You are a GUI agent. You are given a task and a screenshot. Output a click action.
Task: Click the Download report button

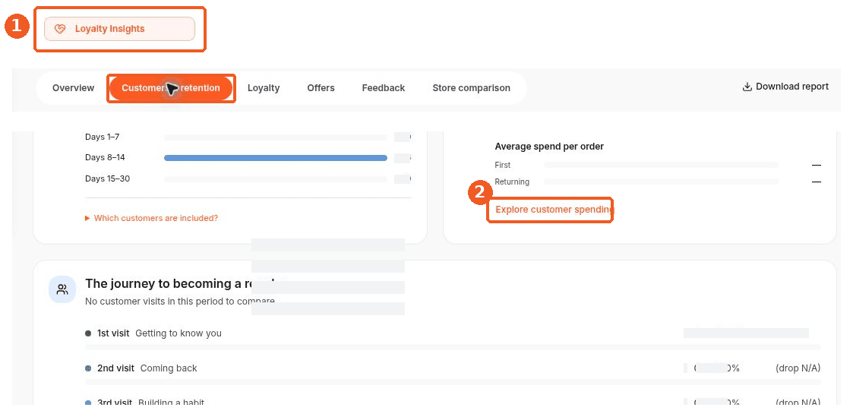pos(785,87)
